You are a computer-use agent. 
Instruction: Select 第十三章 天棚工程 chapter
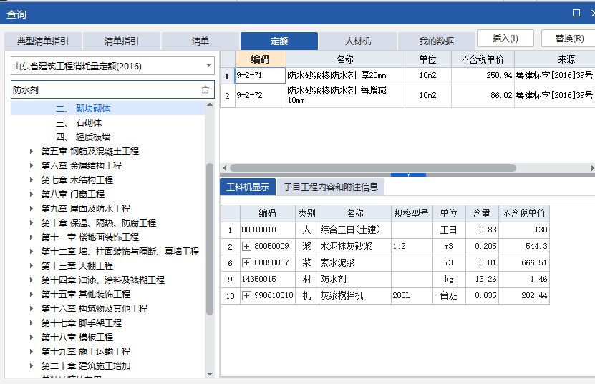[x=77, y=266]
